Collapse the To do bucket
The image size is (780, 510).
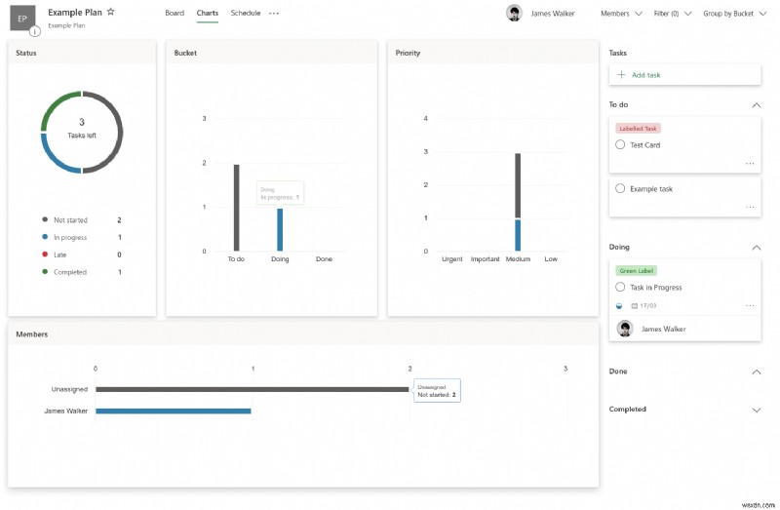click(757, 105)
